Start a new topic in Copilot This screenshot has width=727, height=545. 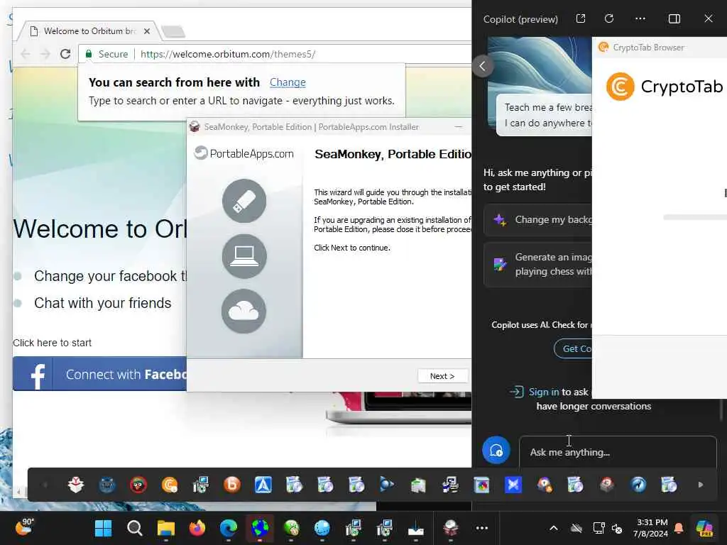click(x=496, y=450)
